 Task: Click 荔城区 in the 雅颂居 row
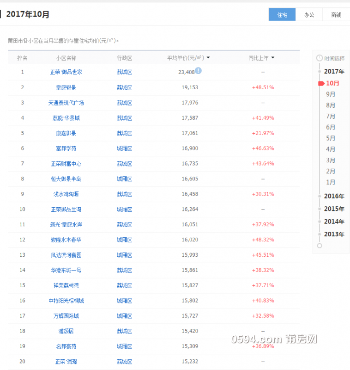tap(125, 331)
